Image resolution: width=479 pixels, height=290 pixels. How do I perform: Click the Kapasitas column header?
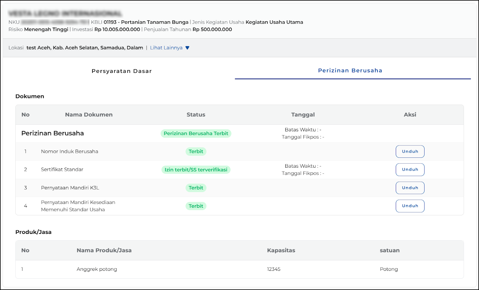click(281, 250)
